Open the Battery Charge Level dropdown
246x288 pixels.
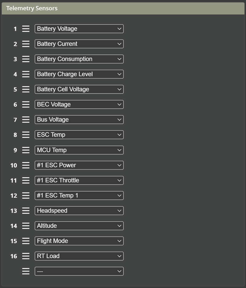coord(79,74)
